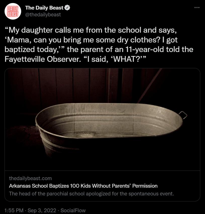
Task: Click the verified badge next to the account name
Action: (x=66, y=8)
